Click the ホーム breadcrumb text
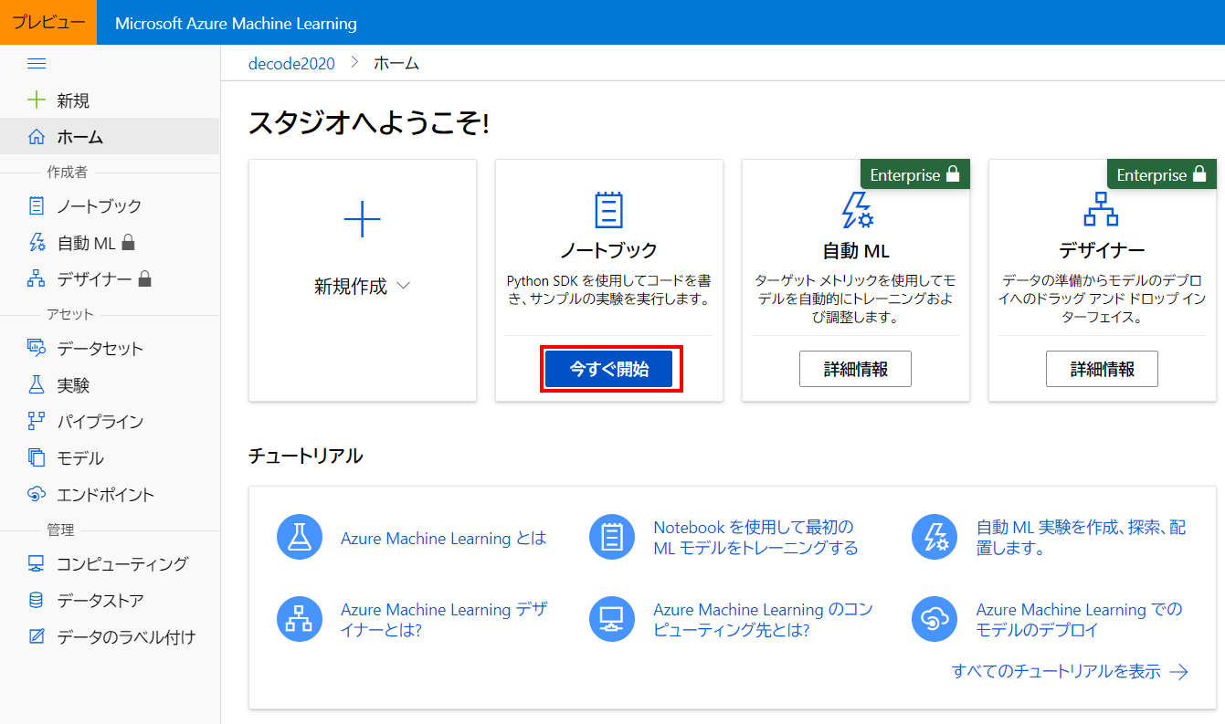Image resolution: width=1225 pixels, height=724 pixels. [396, 63]
